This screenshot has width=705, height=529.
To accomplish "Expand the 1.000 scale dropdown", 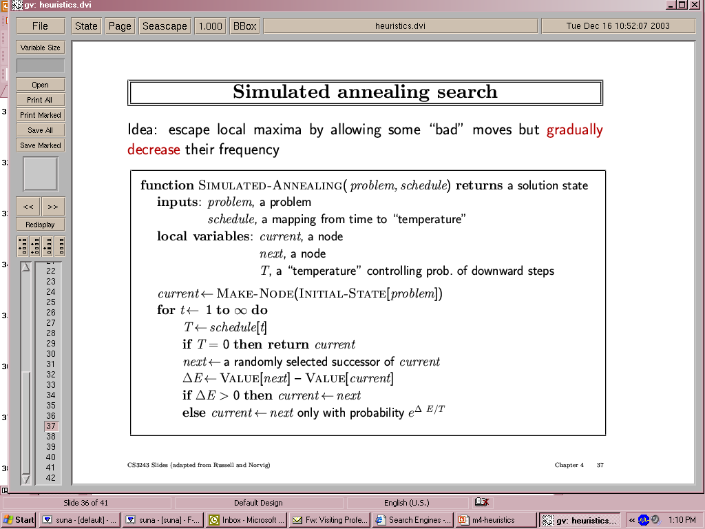I will tap(210, 26).
